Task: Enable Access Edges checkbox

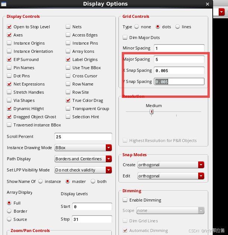Action: [x=68, y=35]
